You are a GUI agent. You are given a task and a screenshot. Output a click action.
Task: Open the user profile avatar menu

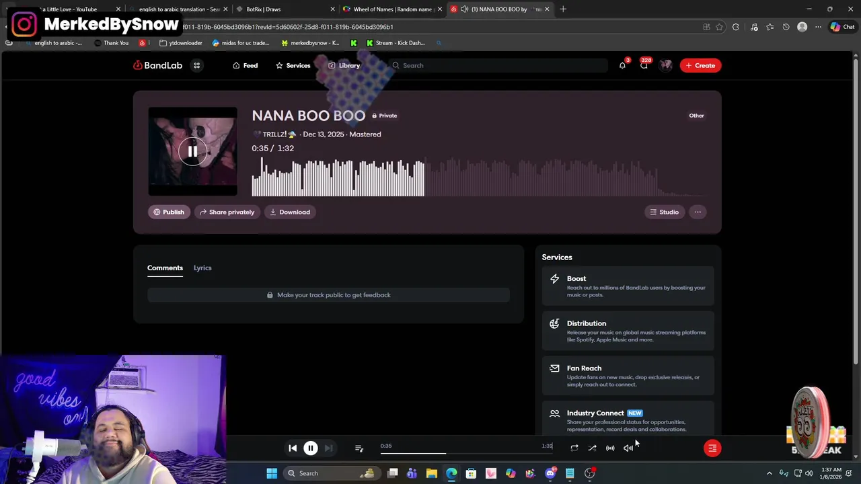tap(666, 65)
